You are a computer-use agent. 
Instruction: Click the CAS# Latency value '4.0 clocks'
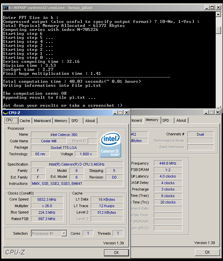tap(168, 177)
